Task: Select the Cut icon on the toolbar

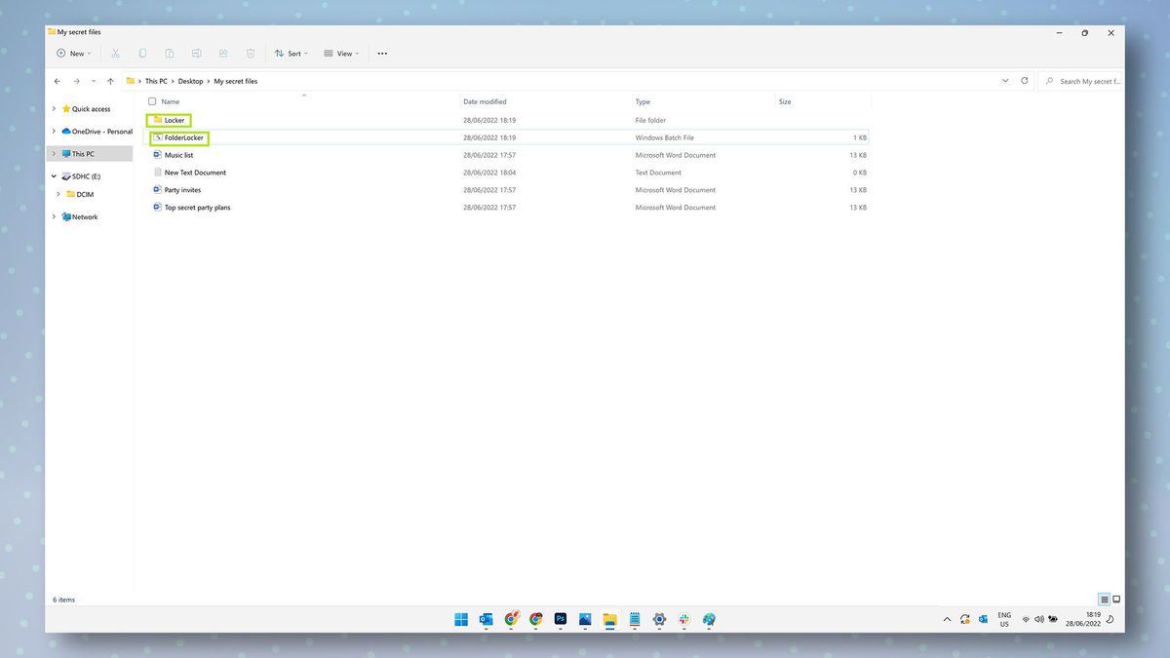Action: point(115,53)
